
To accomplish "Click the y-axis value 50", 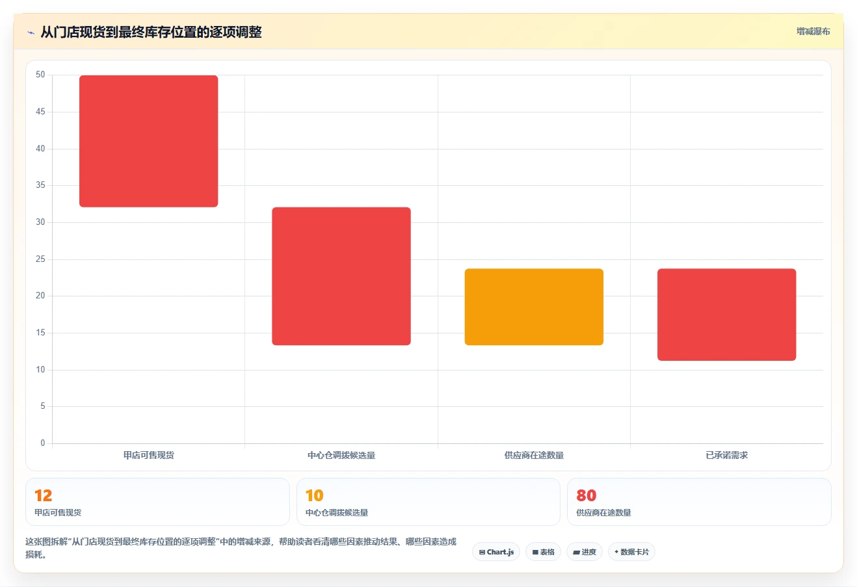I will click(x=40, y=75).
